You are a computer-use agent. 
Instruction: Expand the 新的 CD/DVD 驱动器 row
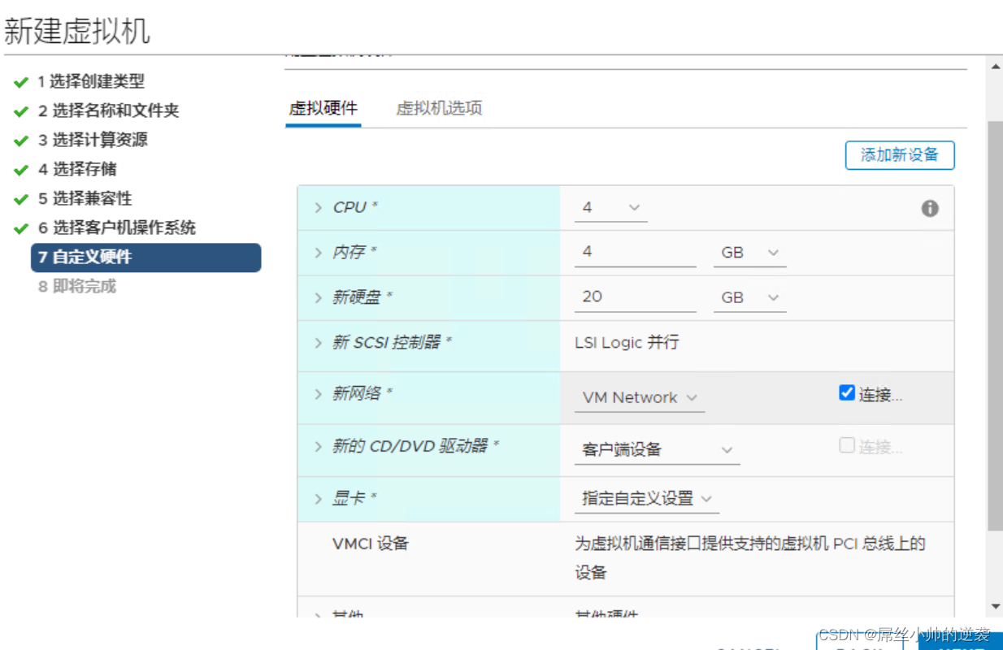pos(318,447)
